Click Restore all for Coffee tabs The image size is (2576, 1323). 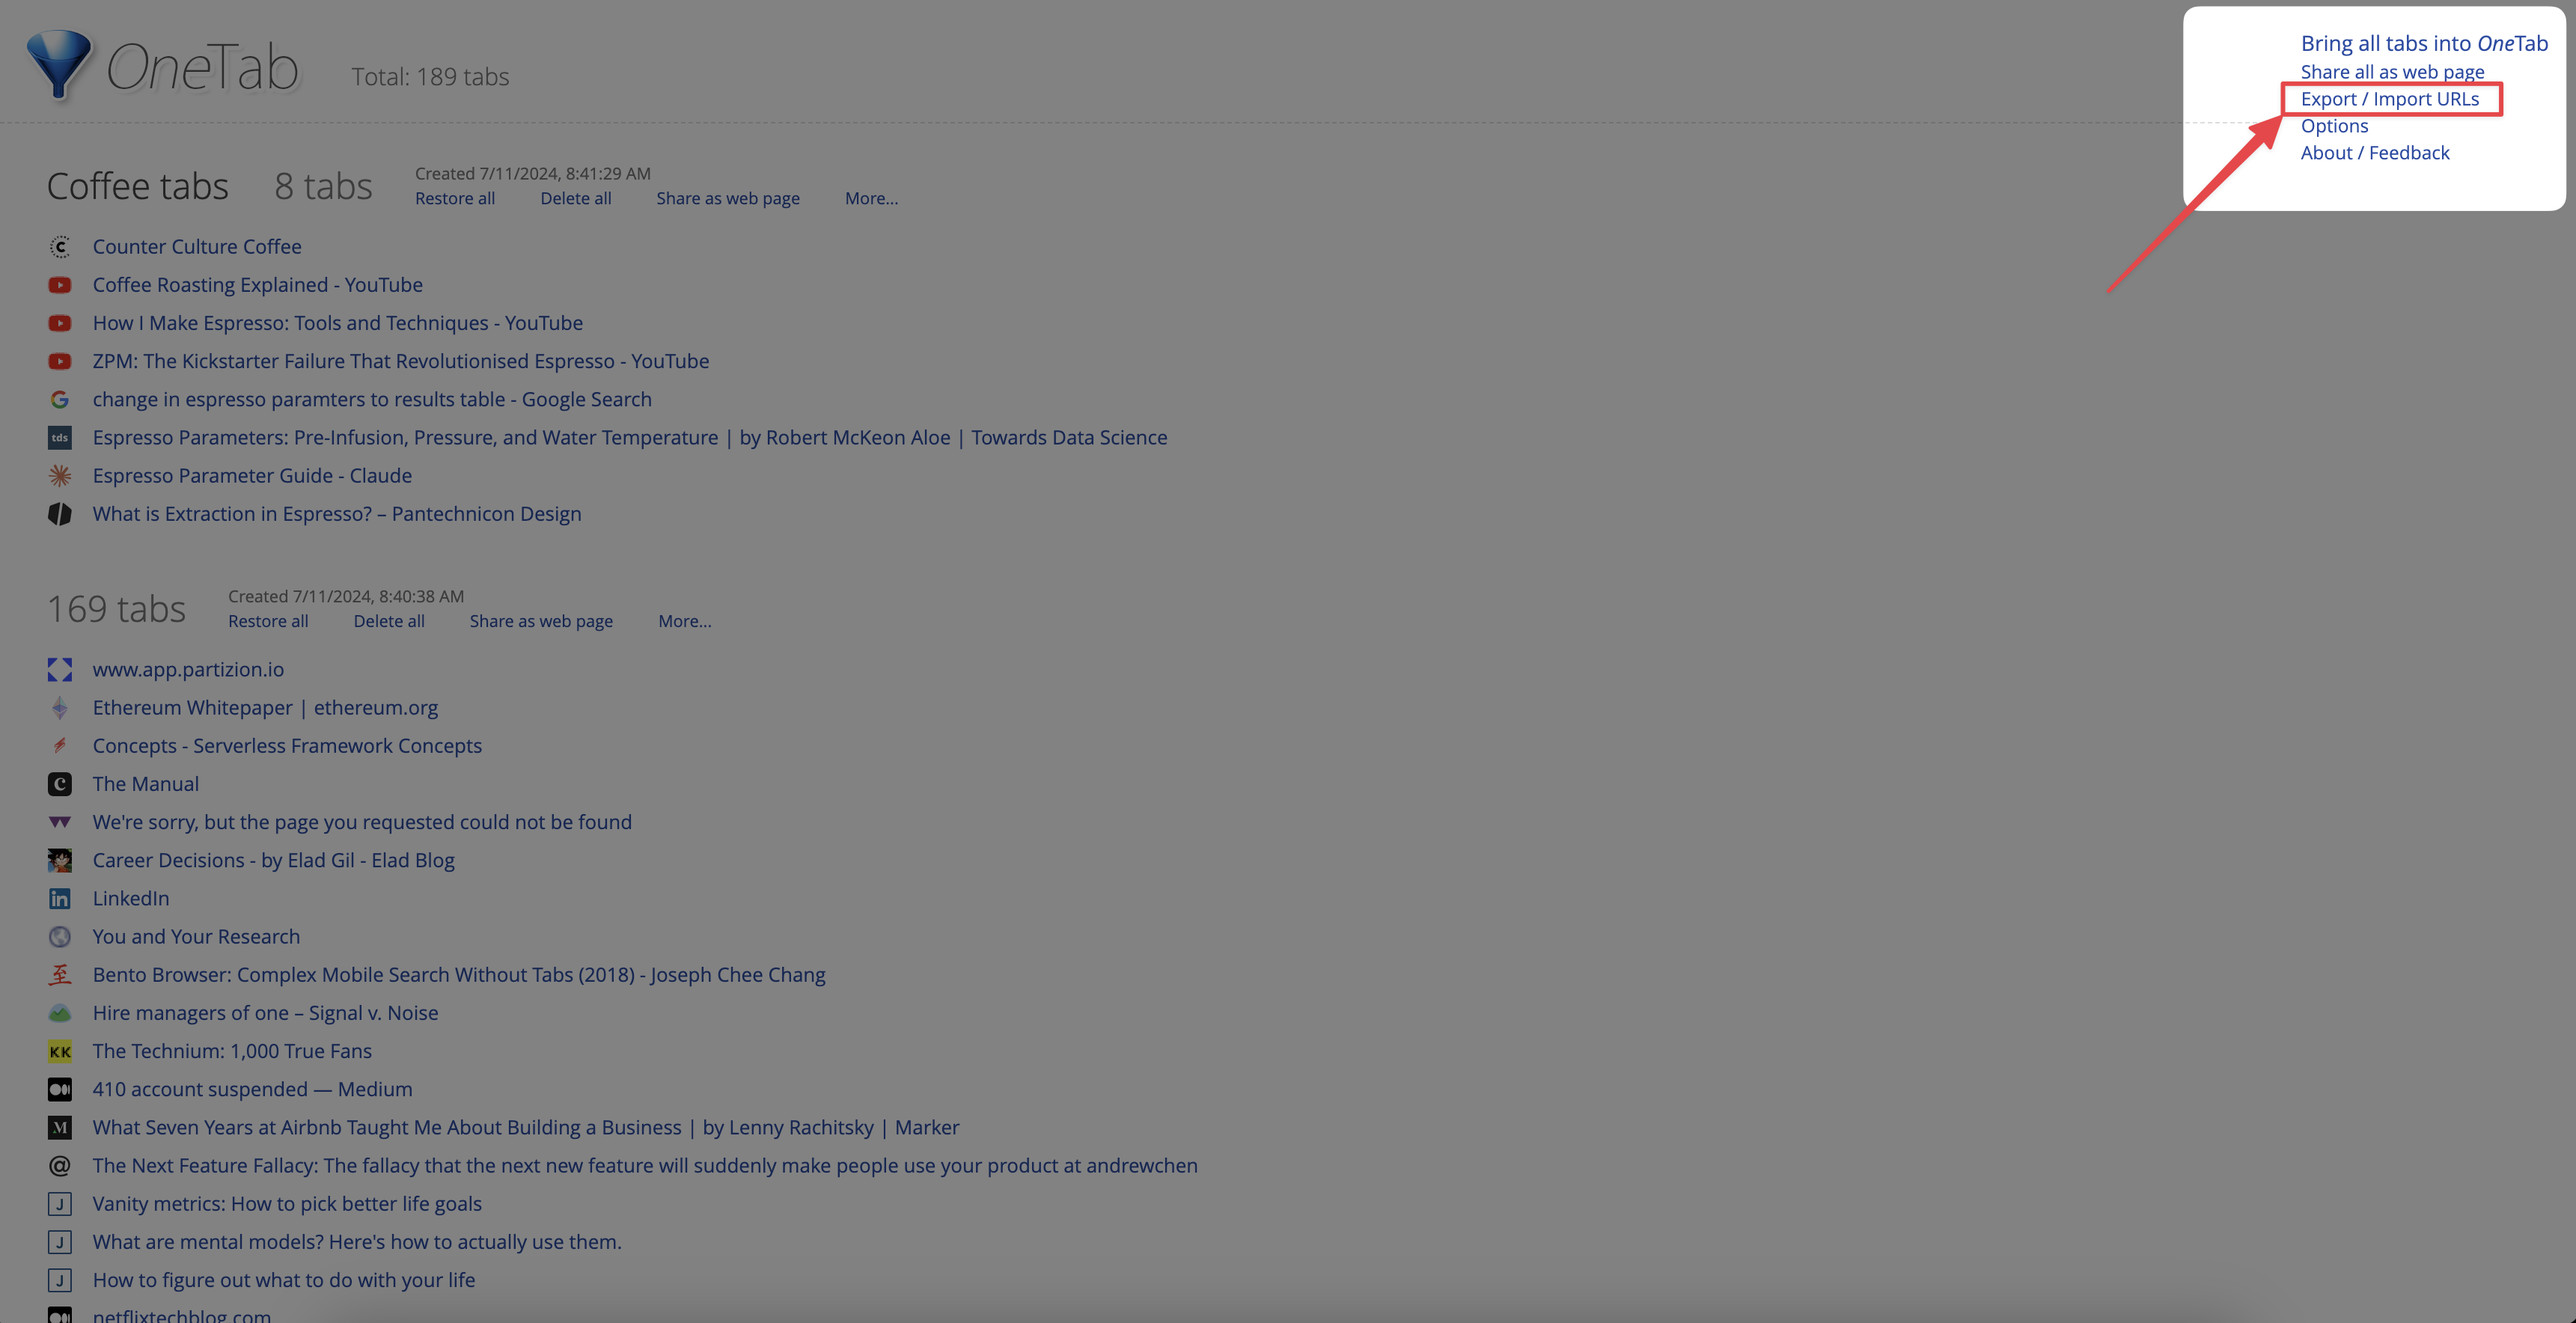(x=456, y=199)
